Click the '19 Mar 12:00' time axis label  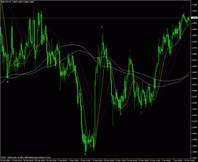[120, 160]
